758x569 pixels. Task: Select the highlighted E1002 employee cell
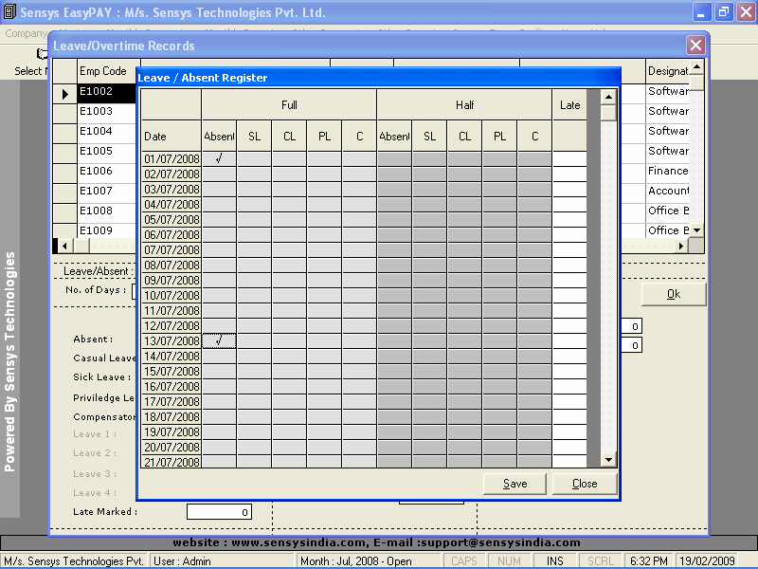[x=106, y=92]
